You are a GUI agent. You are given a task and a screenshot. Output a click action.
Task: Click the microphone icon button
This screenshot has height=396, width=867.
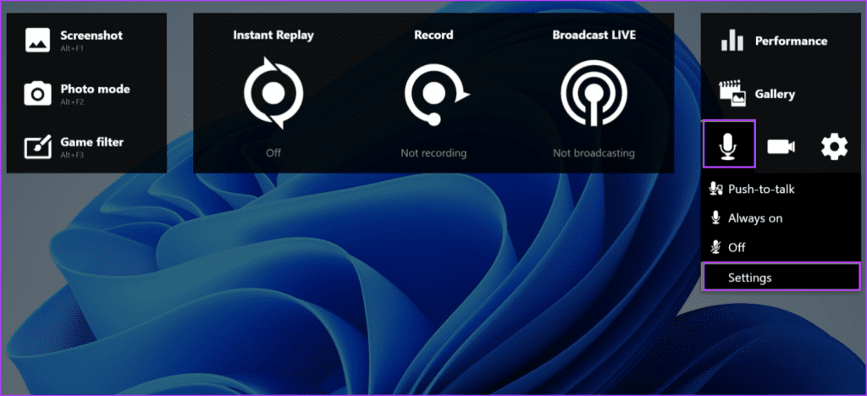click(x=729, y=144)
